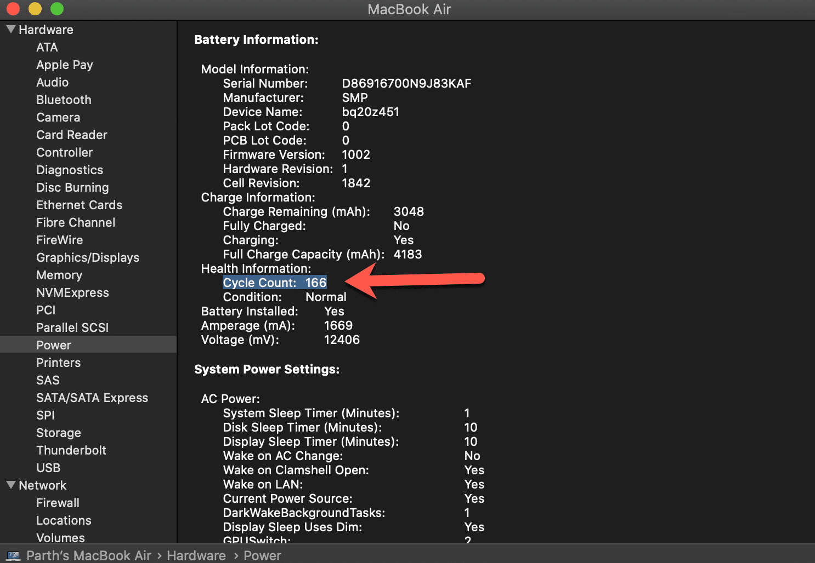Click the highlighted Cycle Count line

click(274, 283)
